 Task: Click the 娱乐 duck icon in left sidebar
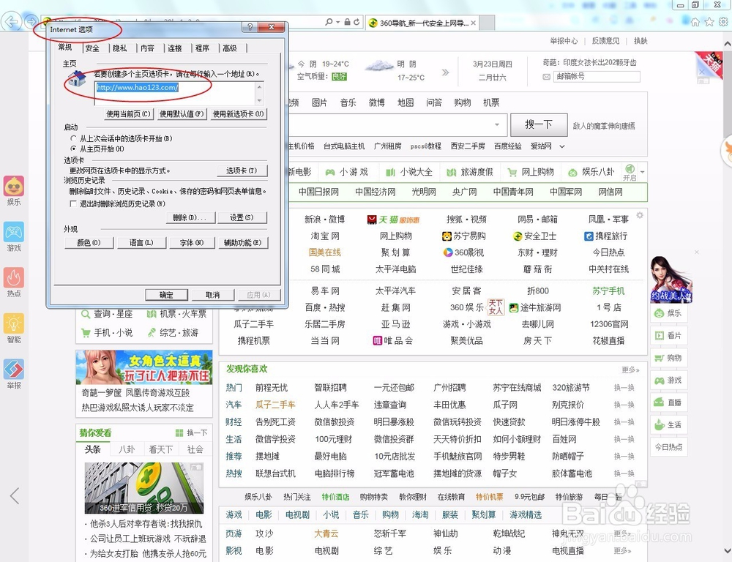[x=14, y=187]
